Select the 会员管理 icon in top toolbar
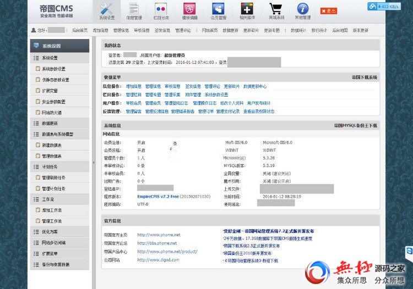 pyautogui.click(x=218, y=10)
